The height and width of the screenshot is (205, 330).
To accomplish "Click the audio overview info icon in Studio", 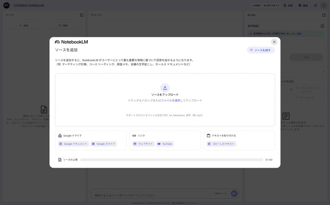I will pos(322,26).
